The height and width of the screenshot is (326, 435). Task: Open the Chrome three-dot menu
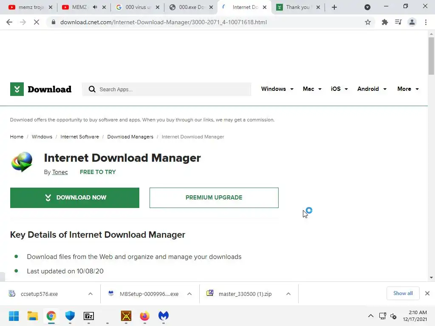click(x=426, y=22)
